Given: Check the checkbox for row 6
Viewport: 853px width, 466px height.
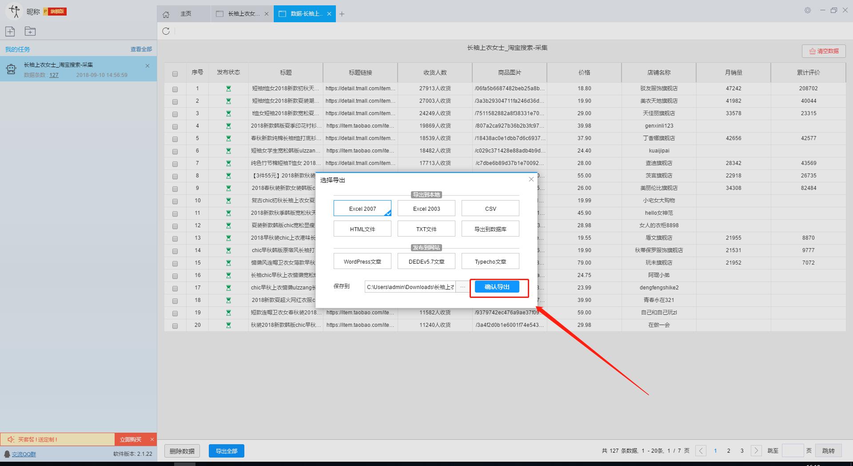Looking at the screenshot, I should click(175, 152).
